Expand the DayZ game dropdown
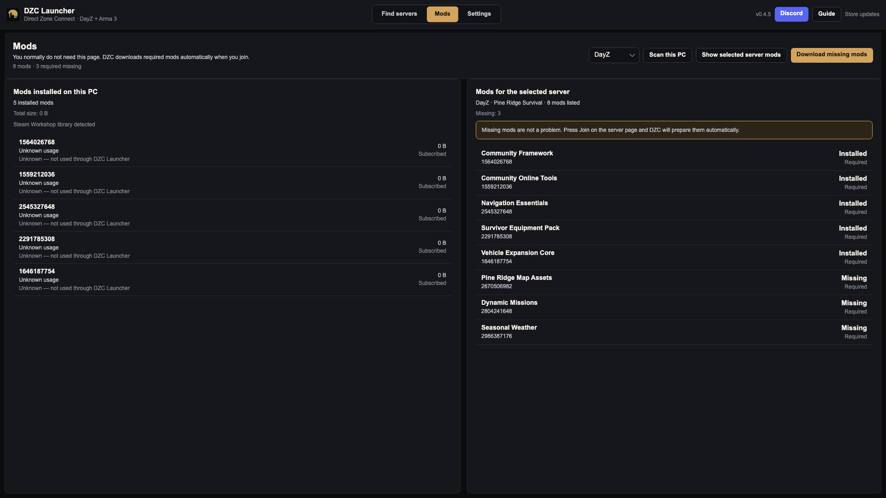 tap(614, 55)
